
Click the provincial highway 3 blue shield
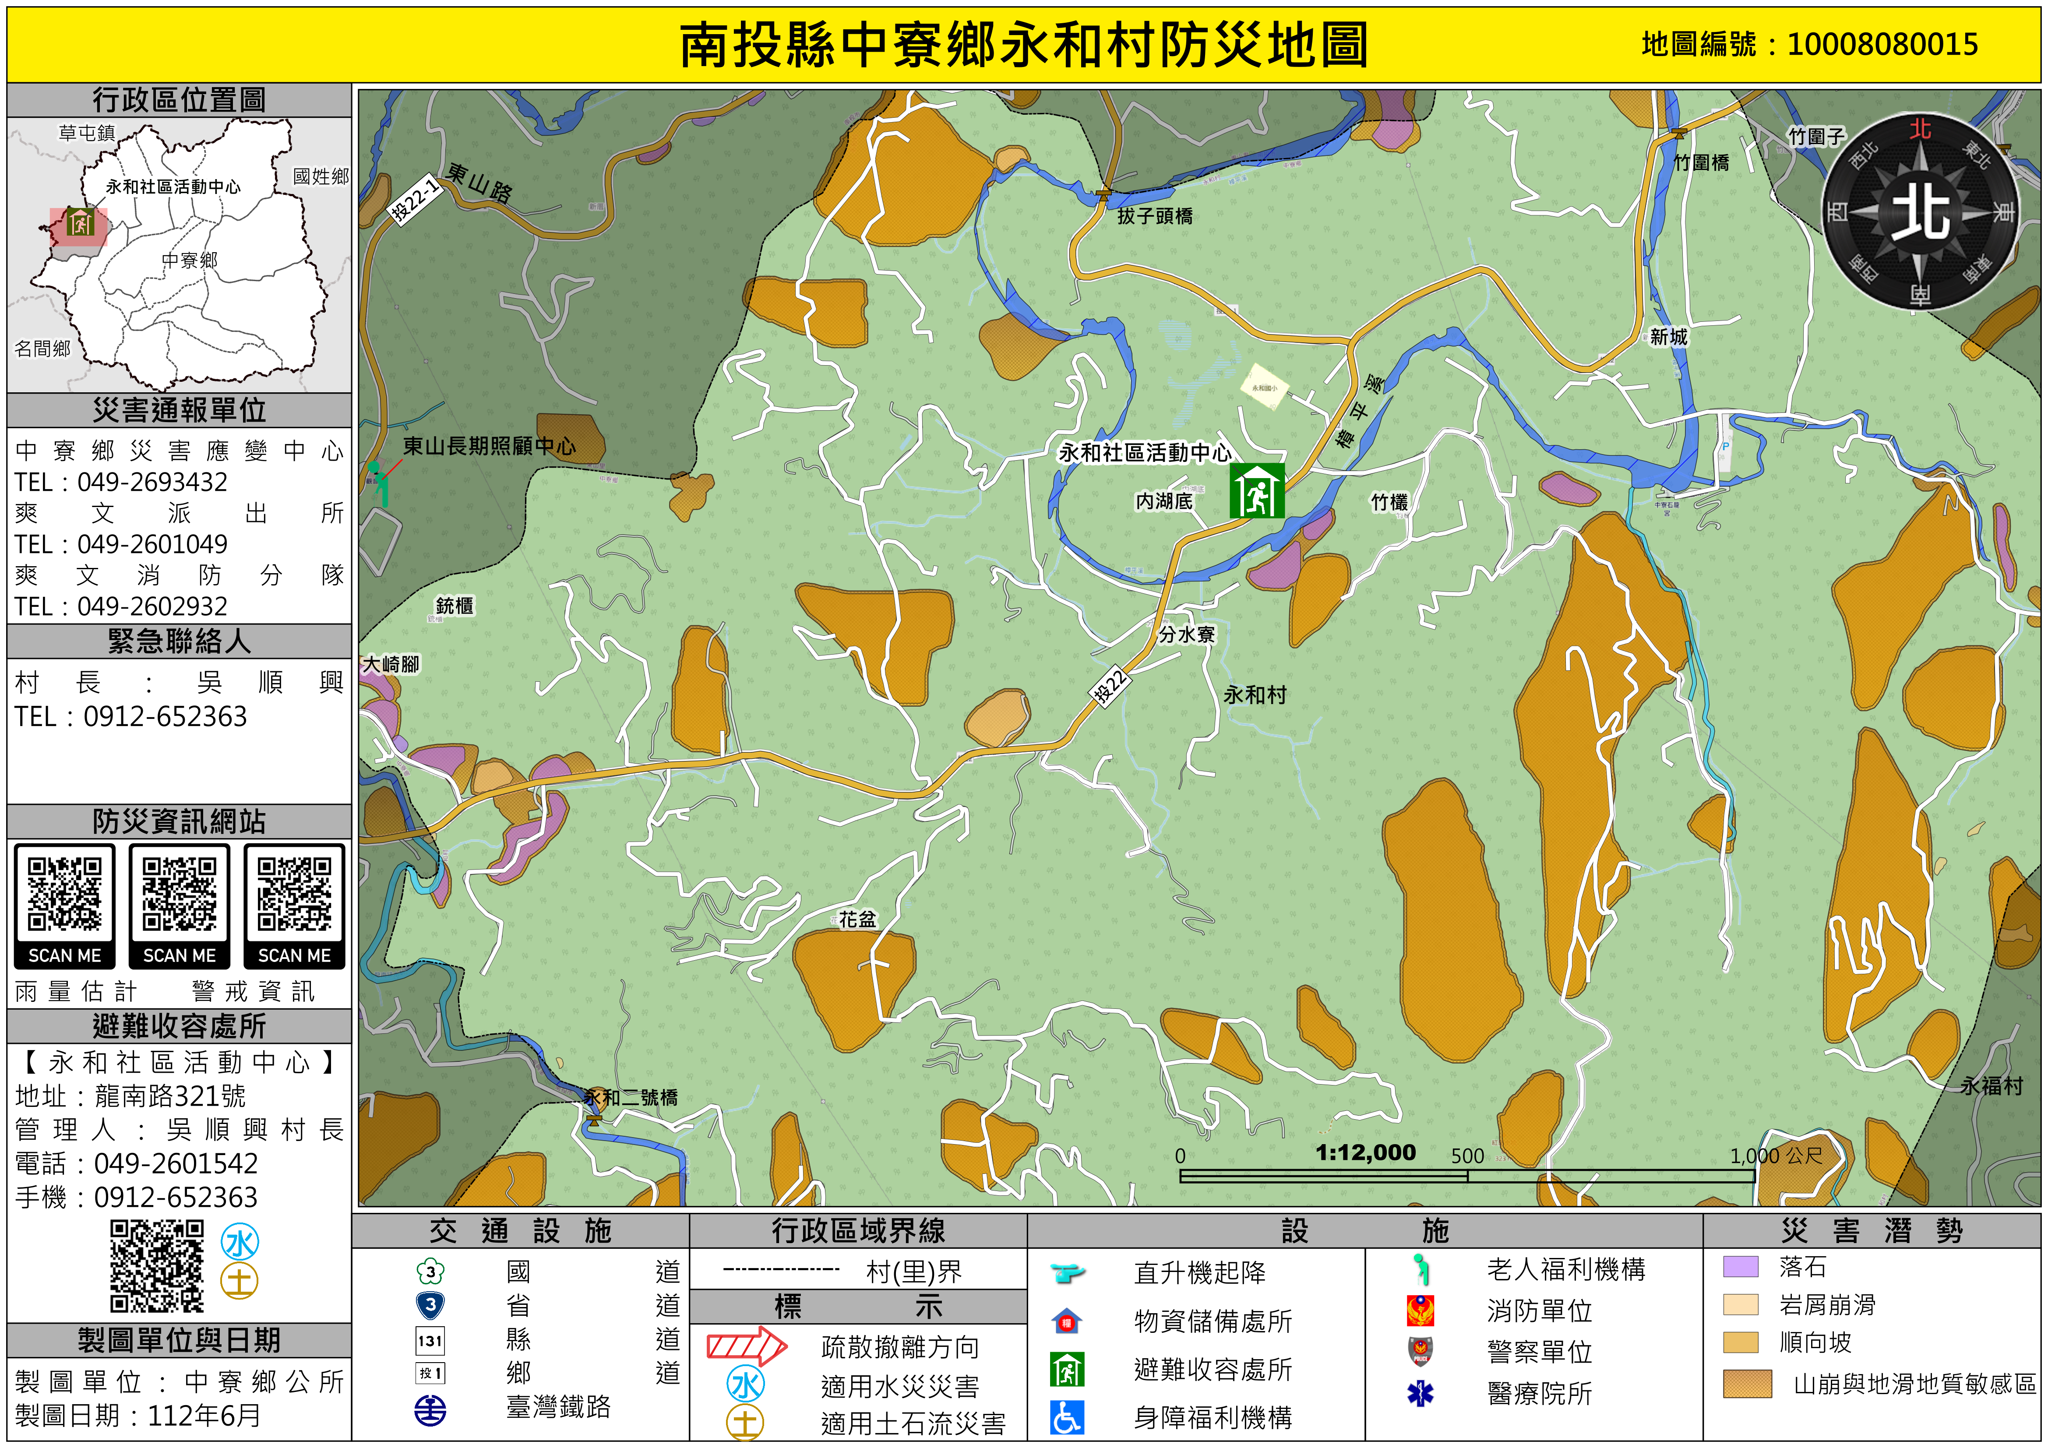(x=431, y=1305)
